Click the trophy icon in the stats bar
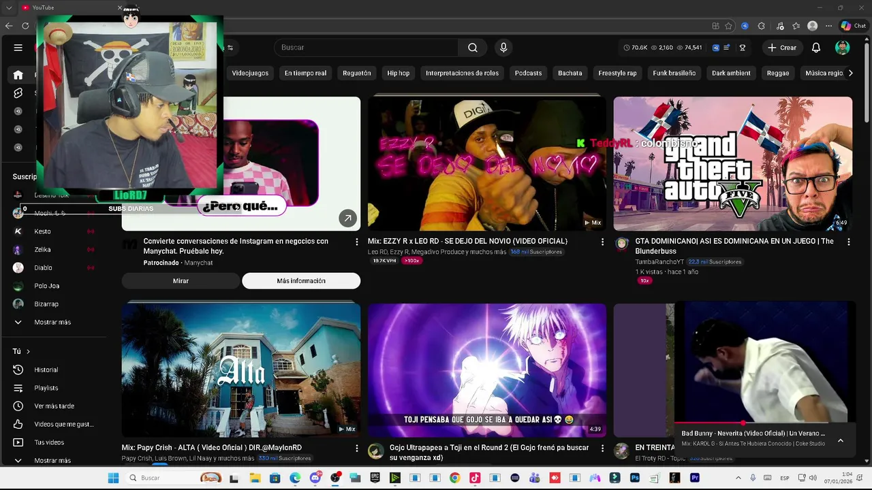This screenshot has width=872, height=490. (x=742, y=48)
